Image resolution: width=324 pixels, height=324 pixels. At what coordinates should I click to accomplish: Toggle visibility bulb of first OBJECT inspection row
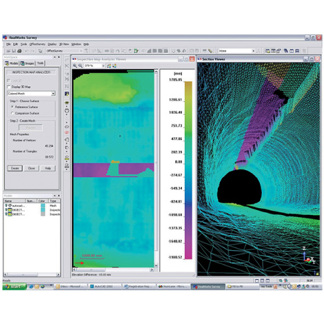coord(6,210)
